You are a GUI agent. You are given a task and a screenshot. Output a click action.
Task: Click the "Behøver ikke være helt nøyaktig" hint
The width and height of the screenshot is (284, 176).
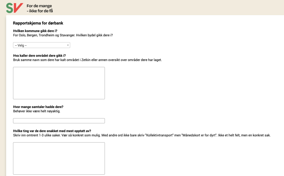click(37, 111)
